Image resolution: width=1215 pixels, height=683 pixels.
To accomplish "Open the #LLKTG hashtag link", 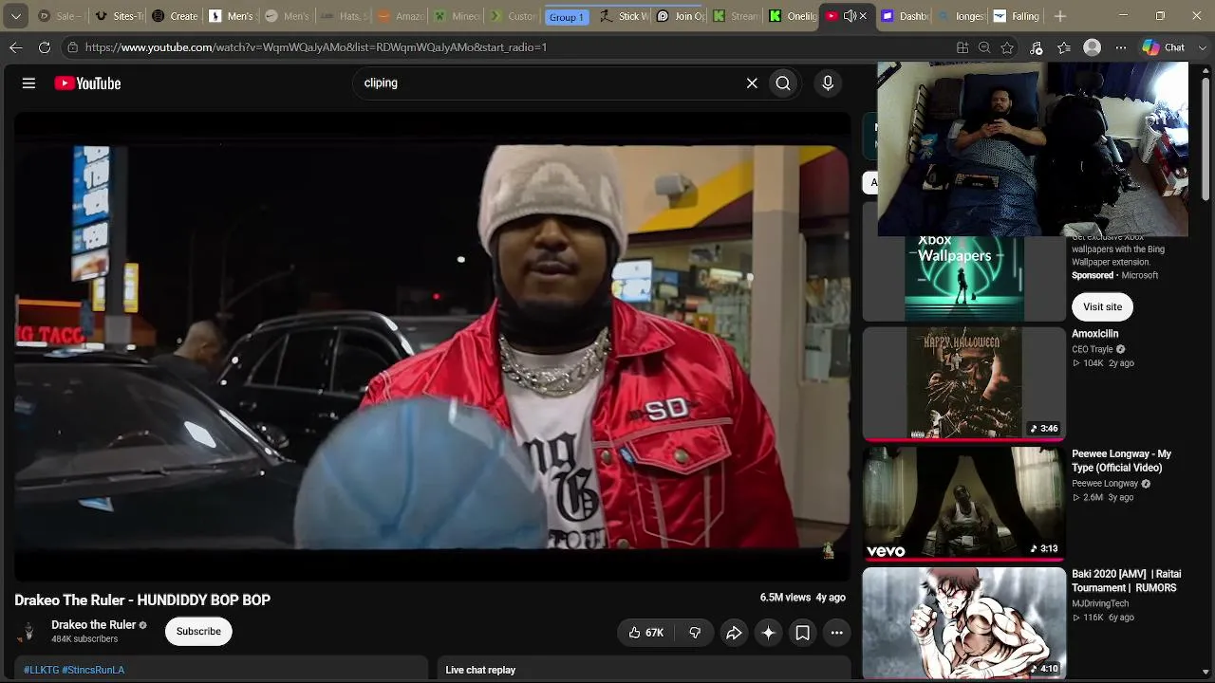I will 41,670.
